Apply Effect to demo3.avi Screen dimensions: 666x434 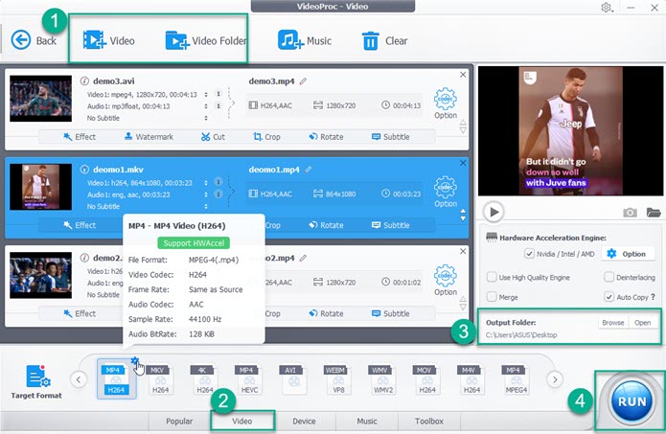tap(80, 137)
